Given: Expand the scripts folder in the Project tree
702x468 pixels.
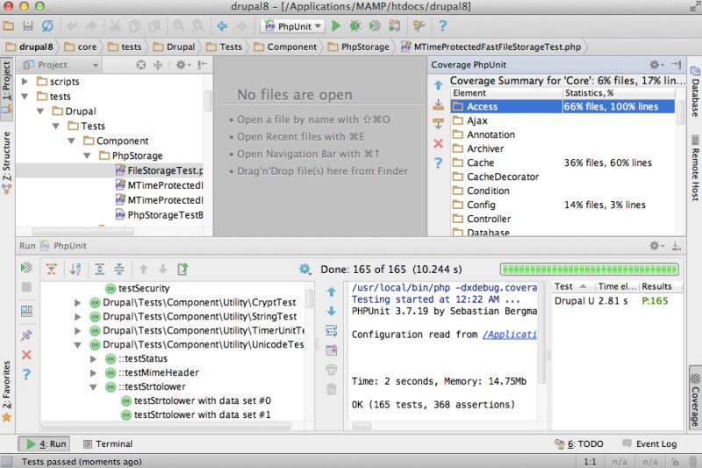Looking at the screenshot, I should pos(25,82).
